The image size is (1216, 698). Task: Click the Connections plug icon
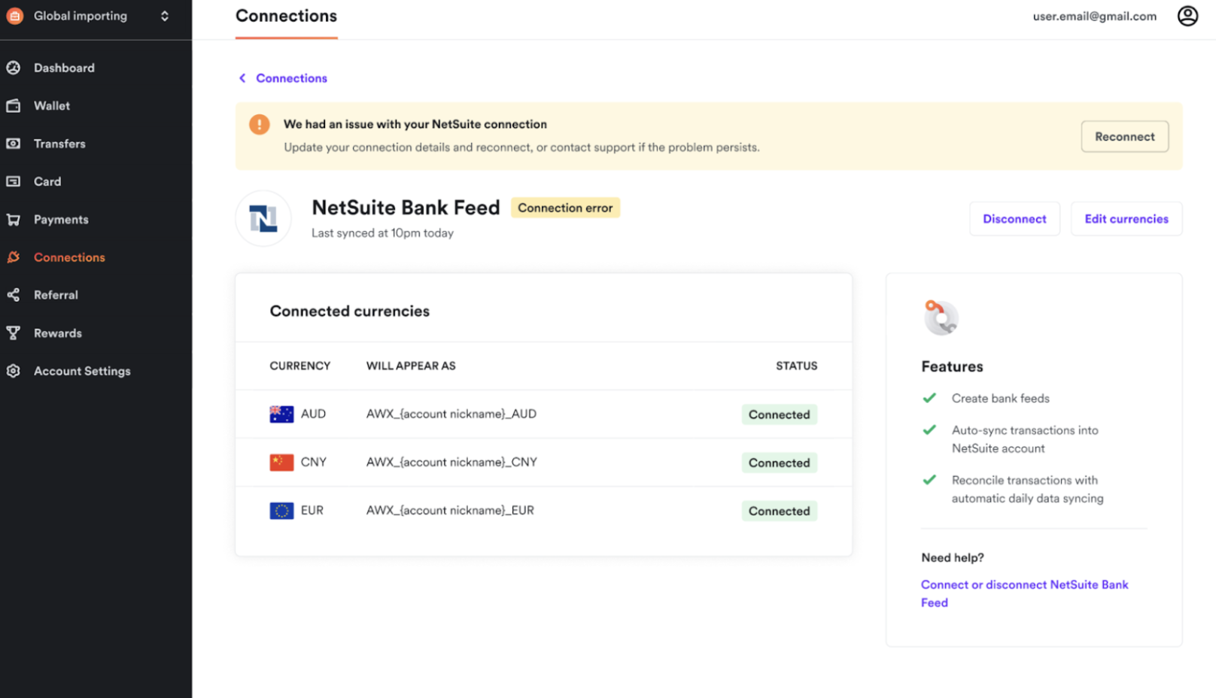pyautogui.click(x=14, y=257)
